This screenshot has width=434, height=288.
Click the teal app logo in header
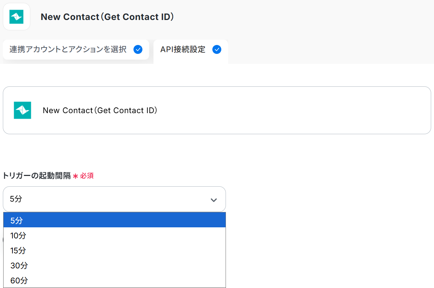pyautogui.click(x=16, y=17)
